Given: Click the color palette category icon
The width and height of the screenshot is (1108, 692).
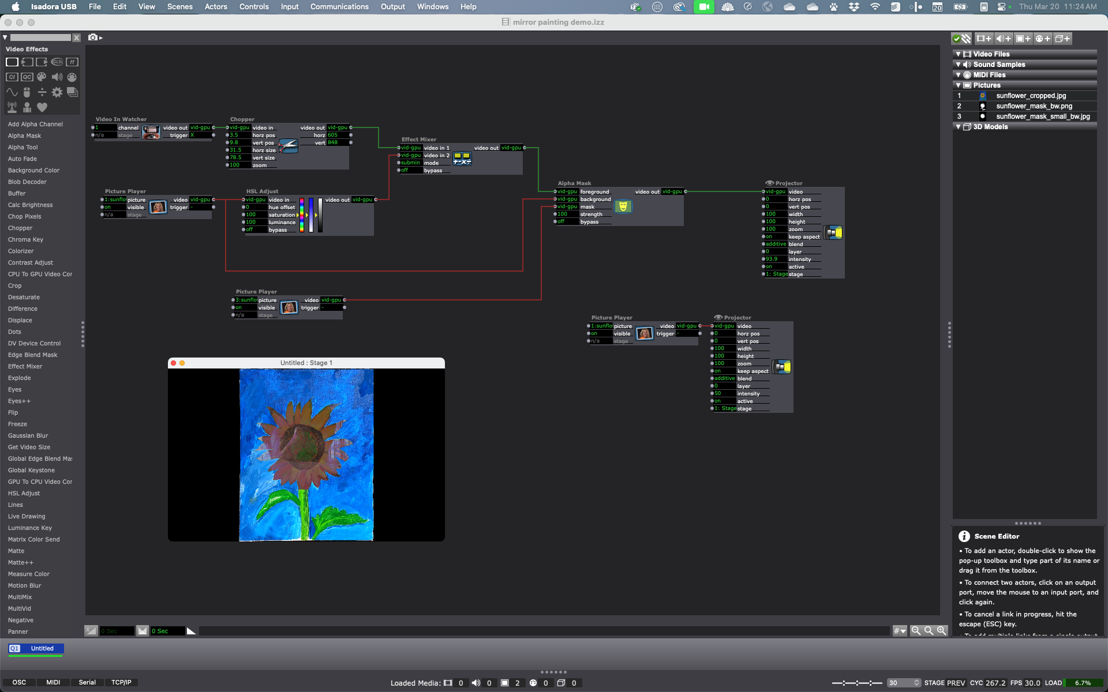Looking at the screenshot, I should [x=42, y=77].
